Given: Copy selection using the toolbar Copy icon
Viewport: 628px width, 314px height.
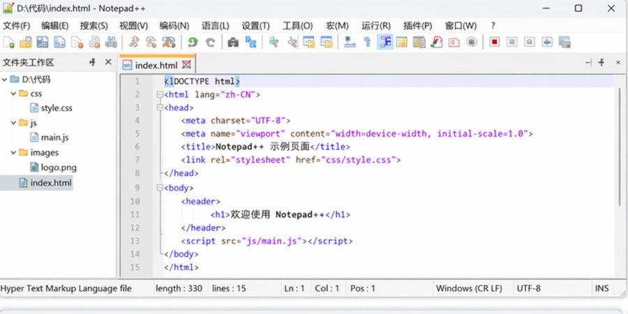Looking at the screenshot, I should (151, 42).
